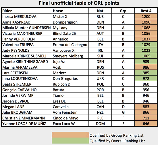Viewport: 158px width, 145px height.
Task: Select the 1200 points cell
Action: [x=146, y=16]
